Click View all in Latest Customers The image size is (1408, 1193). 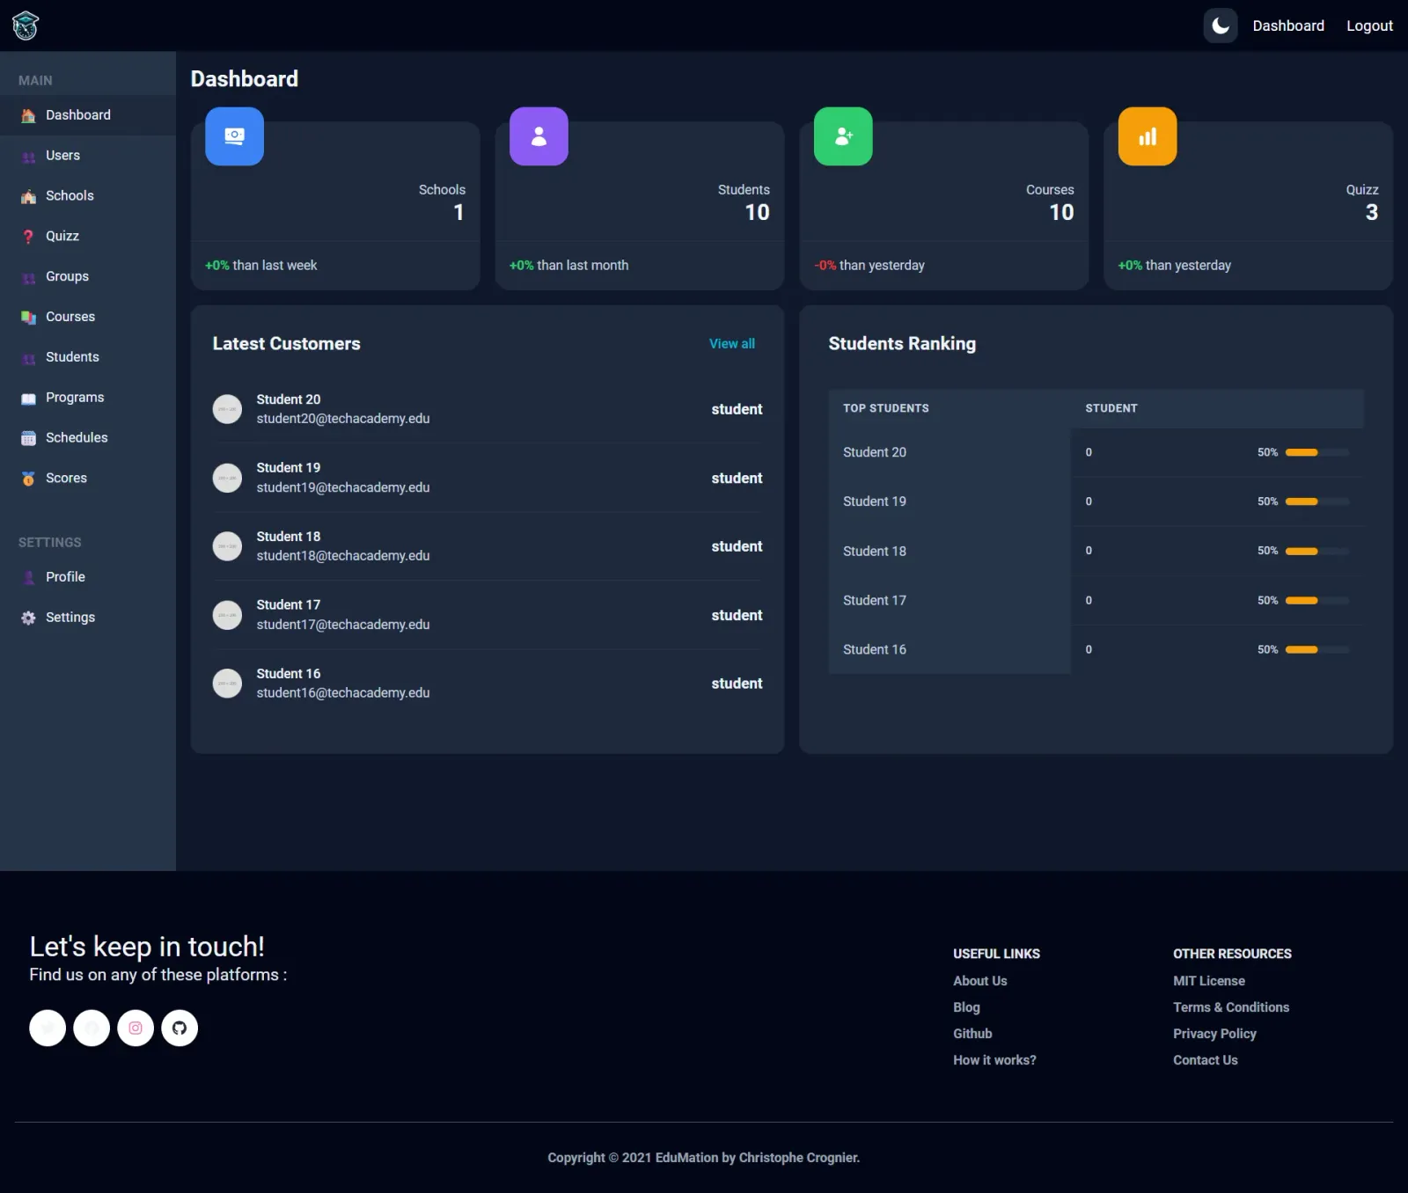[x=732, y=344]
